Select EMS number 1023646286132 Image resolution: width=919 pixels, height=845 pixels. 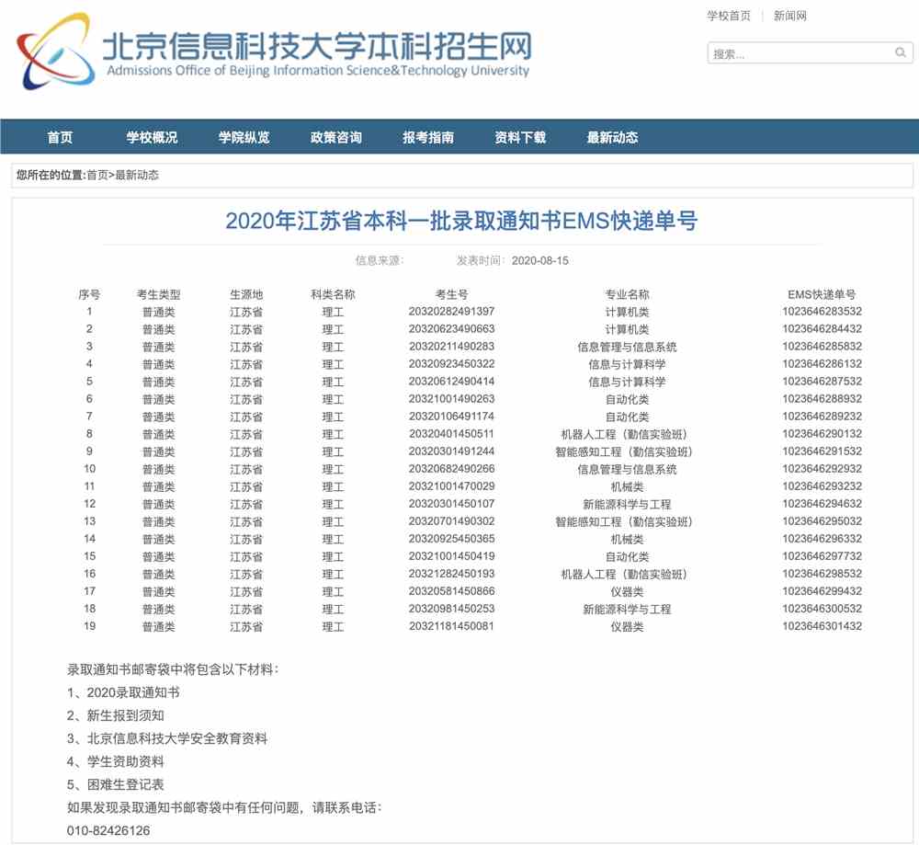[822, 364]
